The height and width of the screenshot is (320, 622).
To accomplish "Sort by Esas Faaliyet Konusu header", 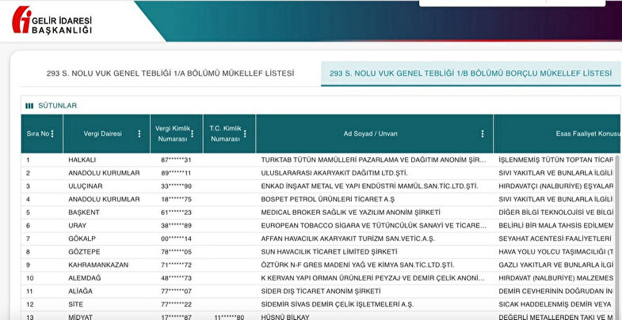I will point(589,134).
